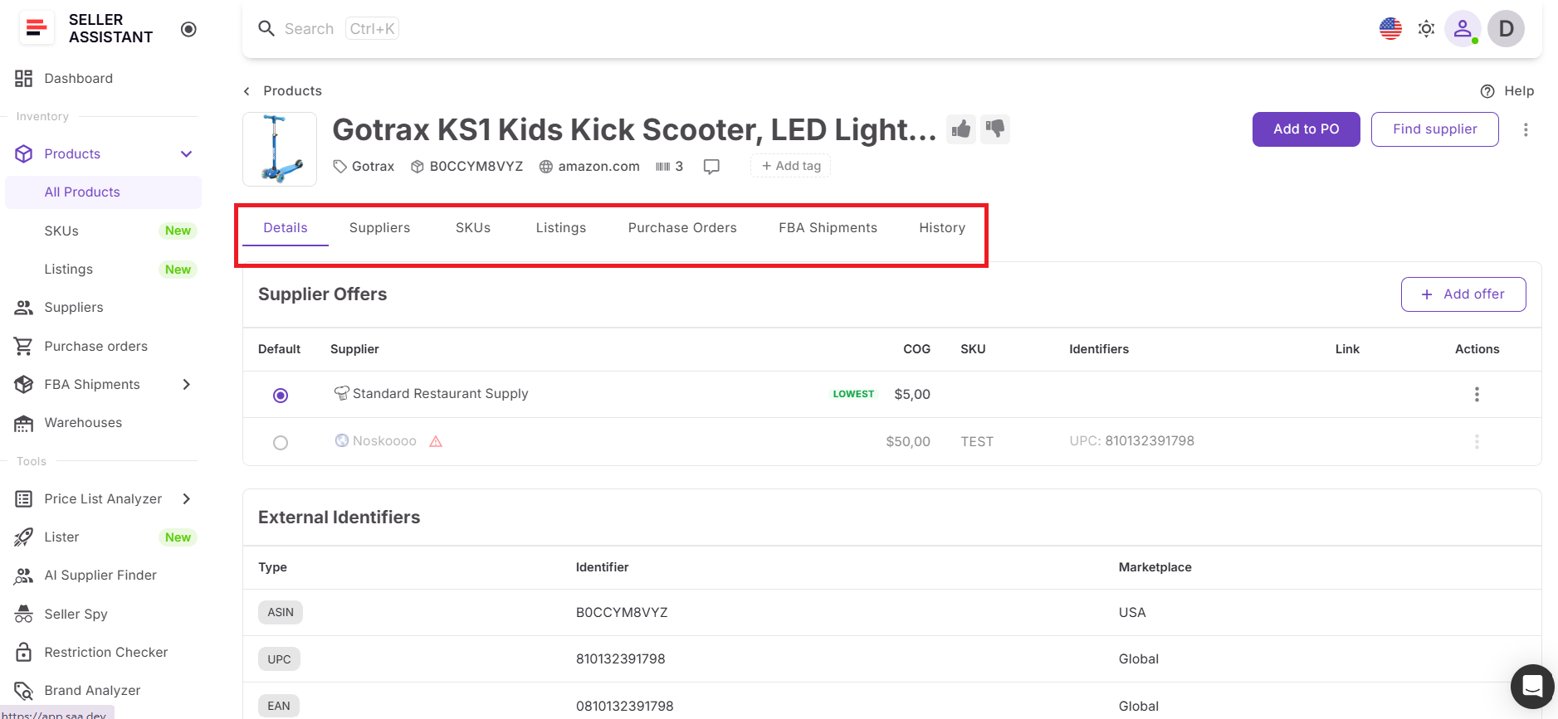Click the Products breadcrumb link
This screenshot has height=719, width=1558.
pyautogui.click(x=292, y=91)
